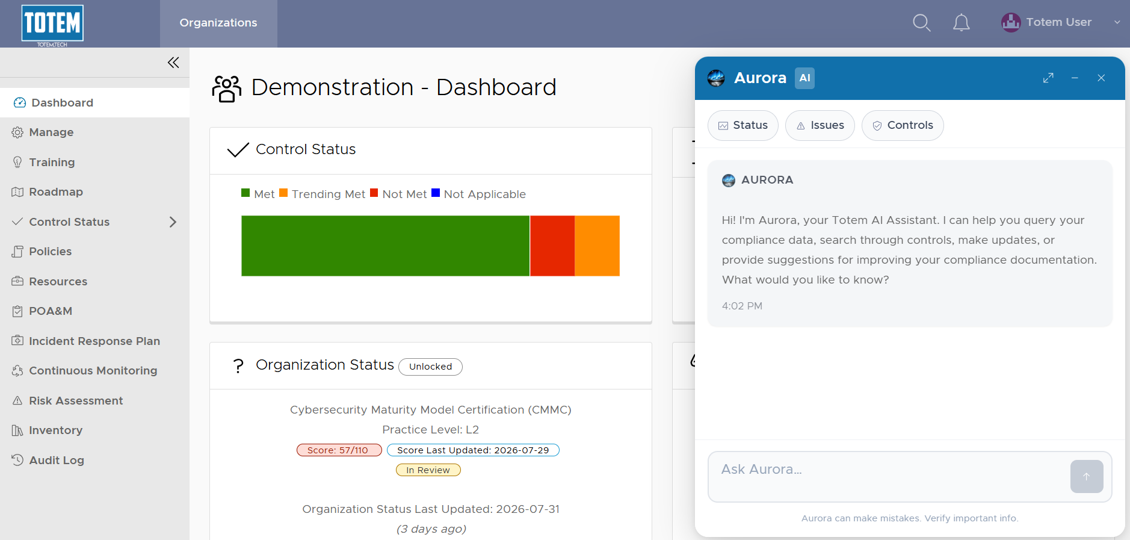
Task: Click "Organization Status Last Updated: 2026-07-31" text
Action: [431, 509]
